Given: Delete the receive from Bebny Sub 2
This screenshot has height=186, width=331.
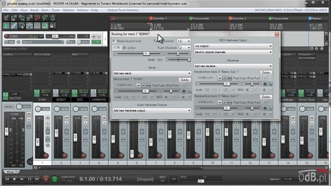Looking at the screenshot, I should pos(266,97).
